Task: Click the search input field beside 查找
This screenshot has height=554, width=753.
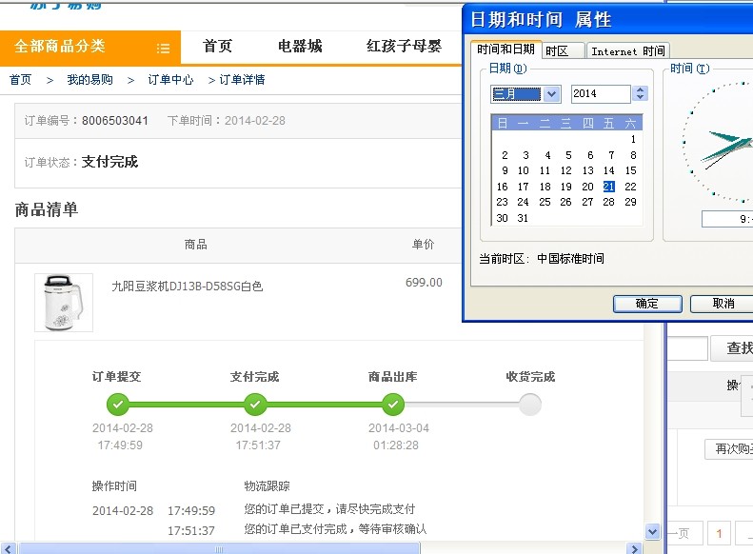Action: [x=687, y=348]
